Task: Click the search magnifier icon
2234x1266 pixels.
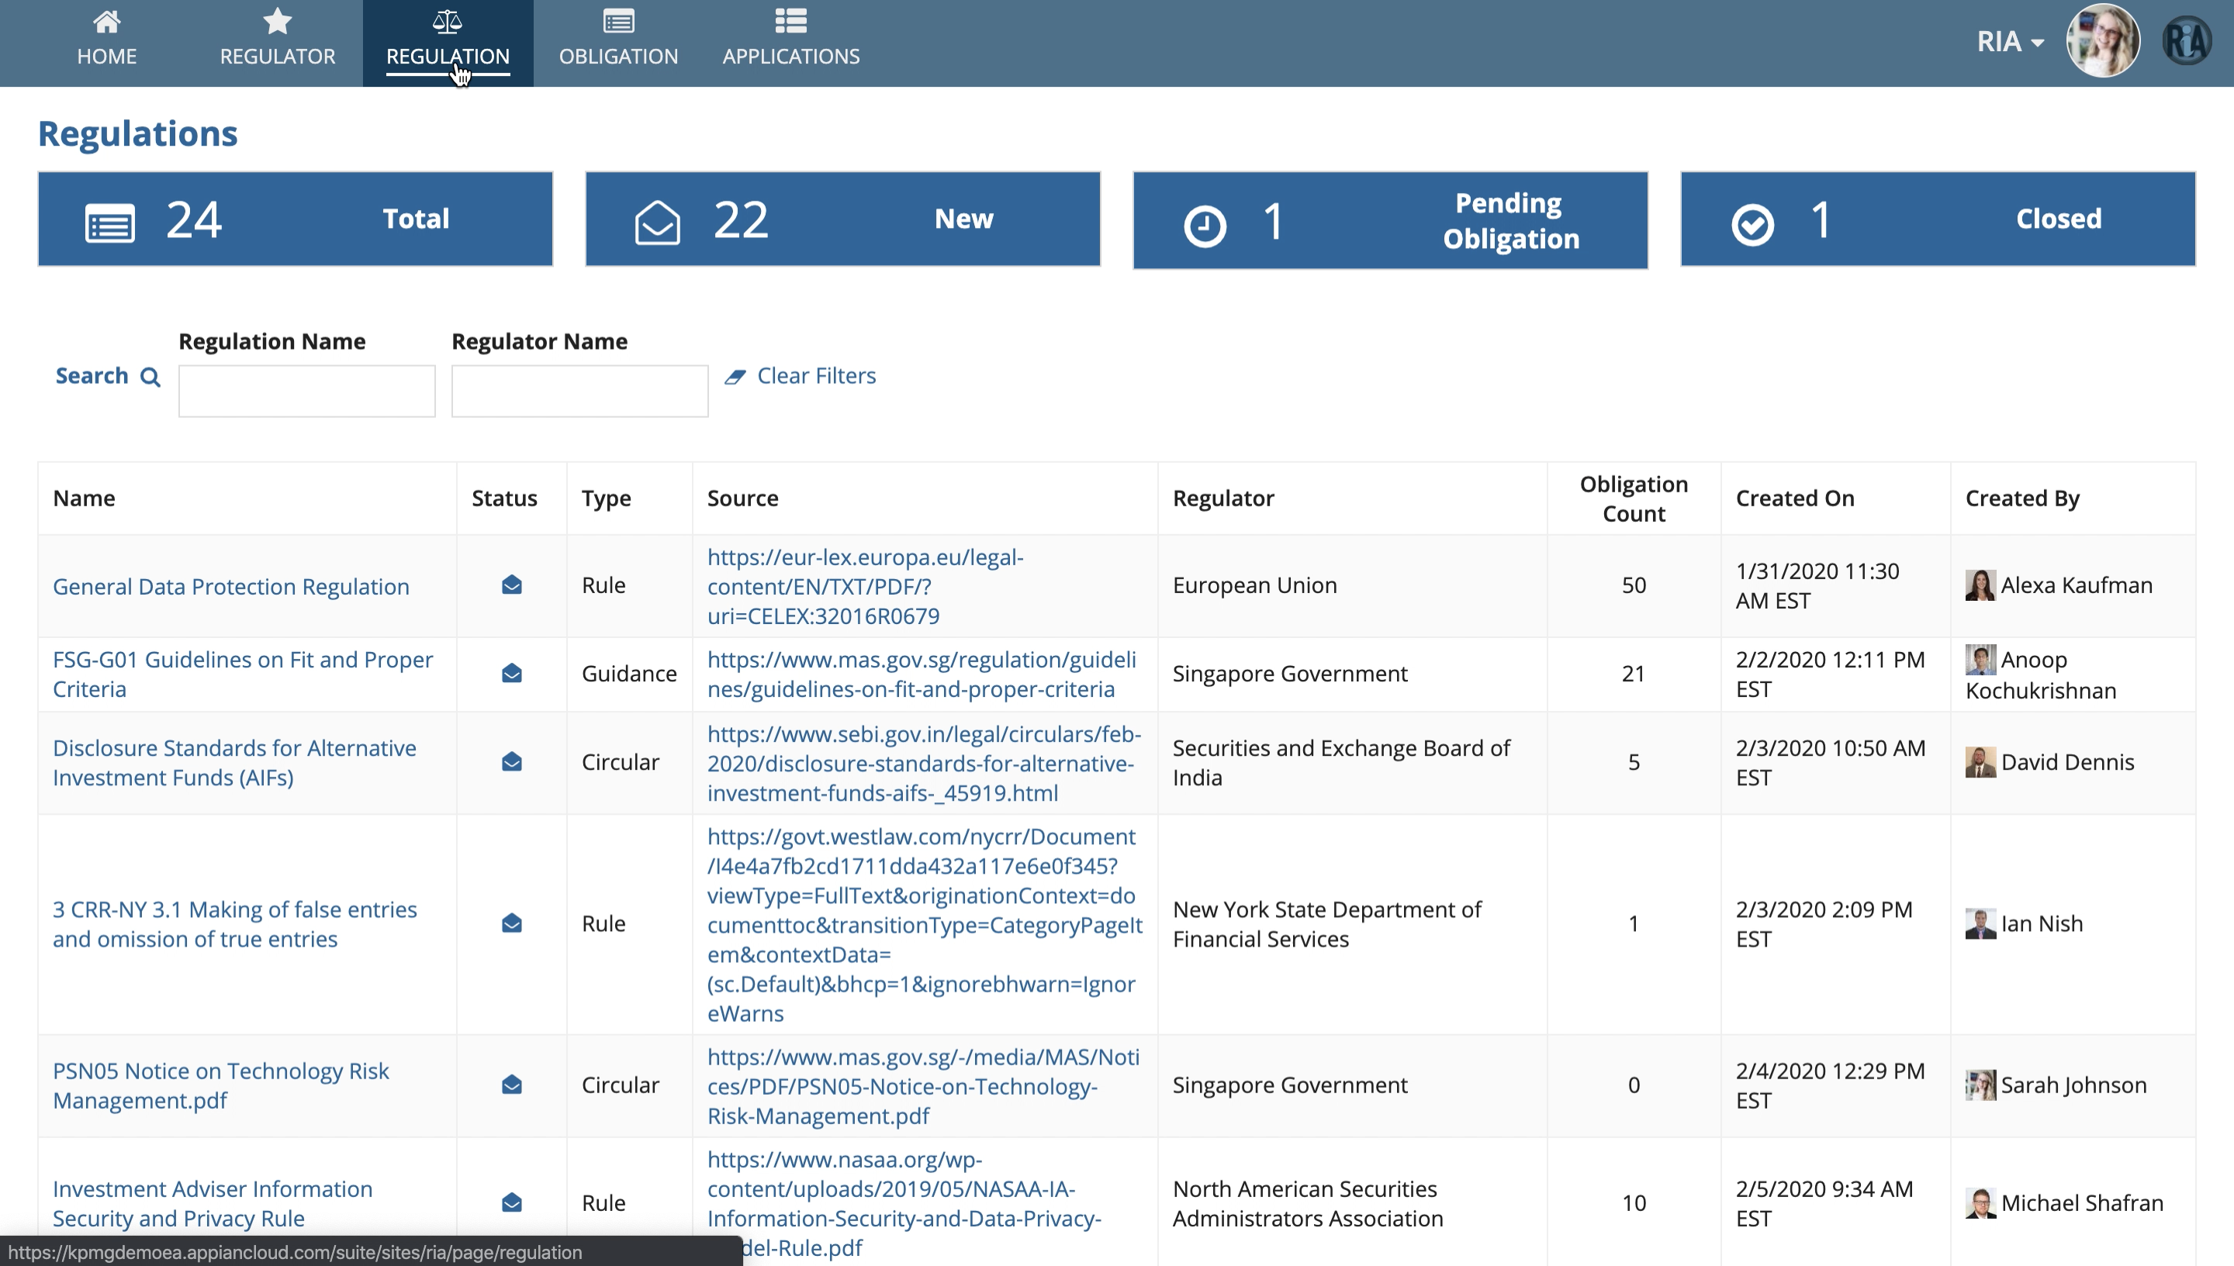Action: click(150, 378)
